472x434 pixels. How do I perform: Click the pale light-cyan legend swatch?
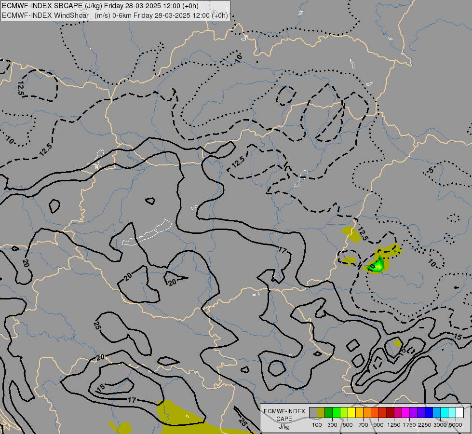coord(452,413)
